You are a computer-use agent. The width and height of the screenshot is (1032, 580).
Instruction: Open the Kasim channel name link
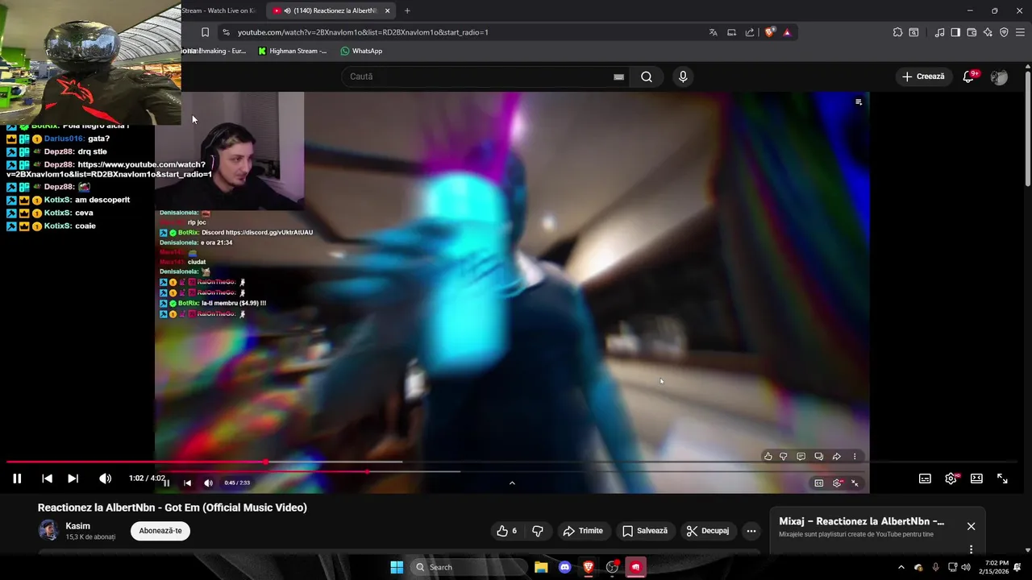pyautogui.click(x=78, y=526)
